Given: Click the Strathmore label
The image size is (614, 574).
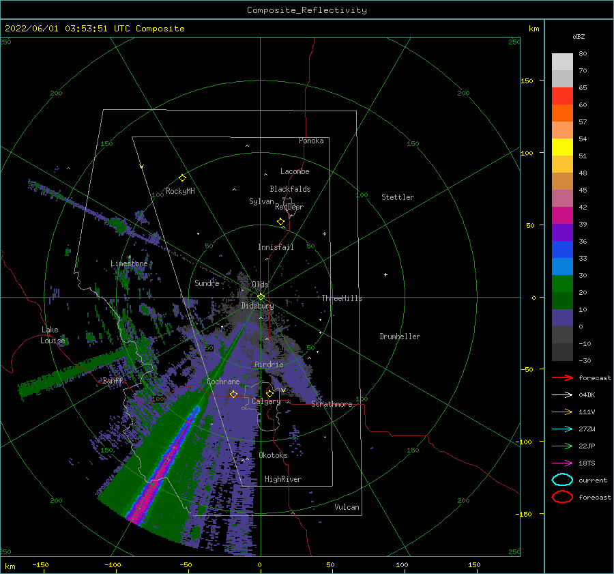Looking at the screenshot, I should tap(332, 404).
